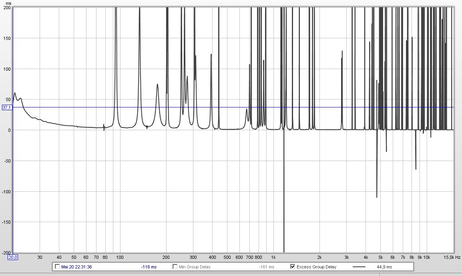Enable the Mai 20 22:31:36 trace checkbox

58,266
